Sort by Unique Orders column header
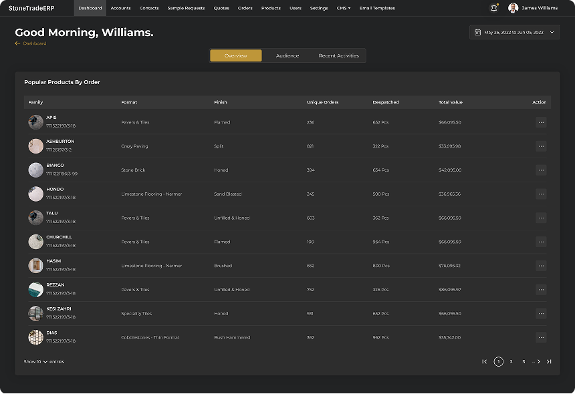Viewport: 575px width, 394px height. click(x=323, y=102)
